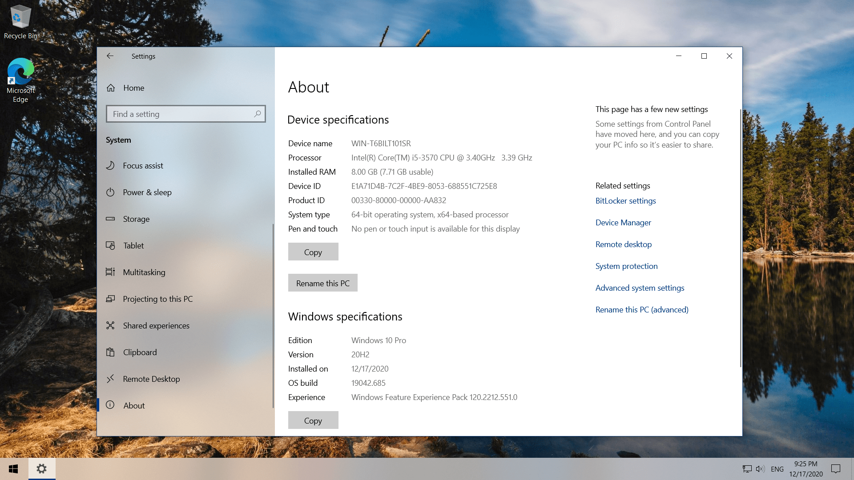Copy the device specifications
Viewport: 854px width, 480px height.
tap(313, 252)
